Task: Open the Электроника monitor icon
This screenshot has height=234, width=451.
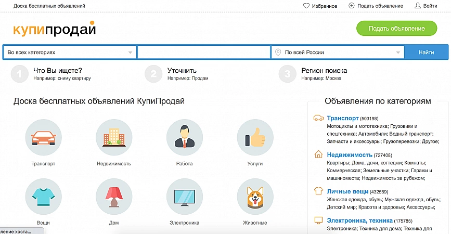Action: click(x=184, y=197)
